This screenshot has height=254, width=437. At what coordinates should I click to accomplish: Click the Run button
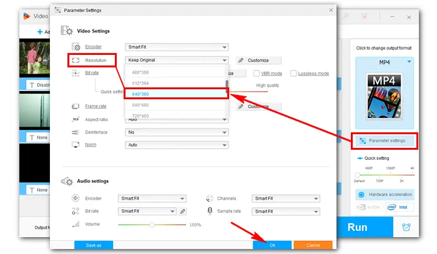pos(365,227)
